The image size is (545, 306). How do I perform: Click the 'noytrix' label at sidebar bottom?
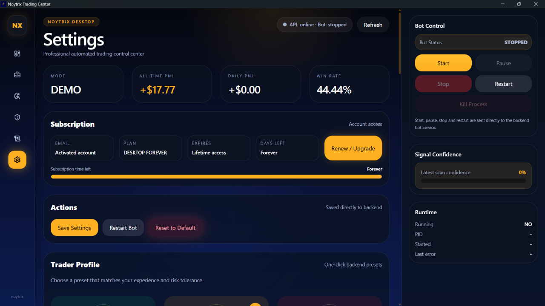click(17, 296)
